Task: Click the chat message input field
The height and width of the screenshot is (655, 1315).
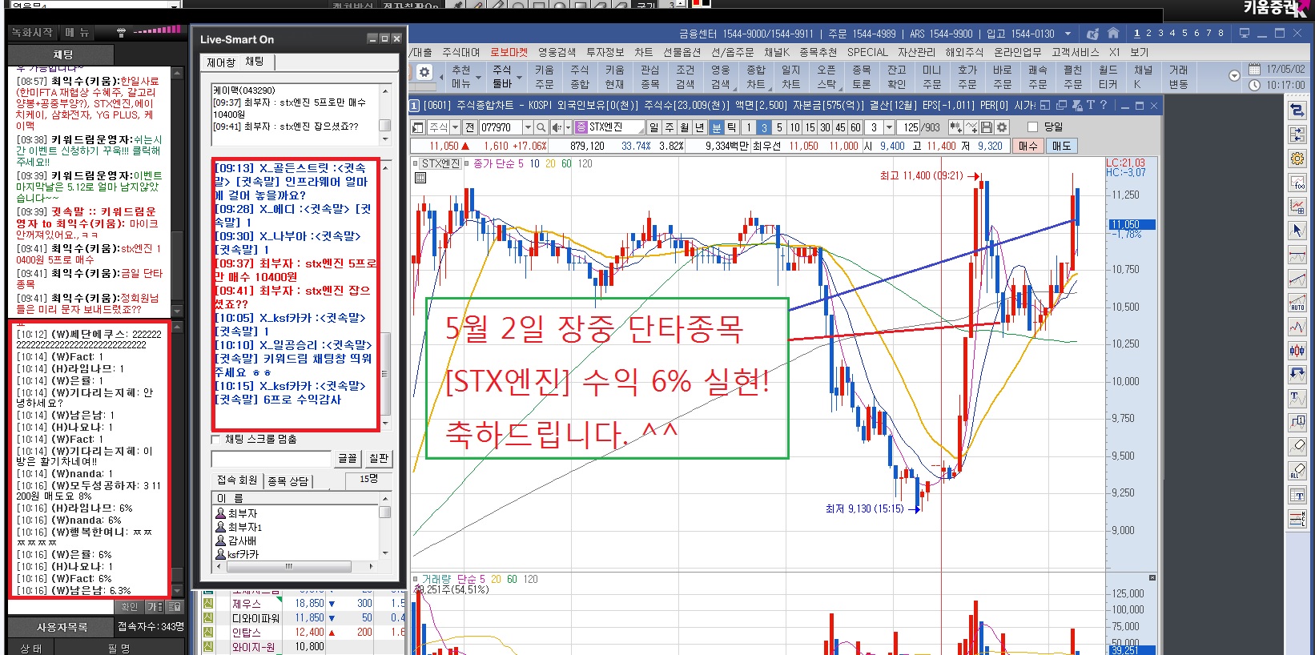Action: (x=271, y=458)
